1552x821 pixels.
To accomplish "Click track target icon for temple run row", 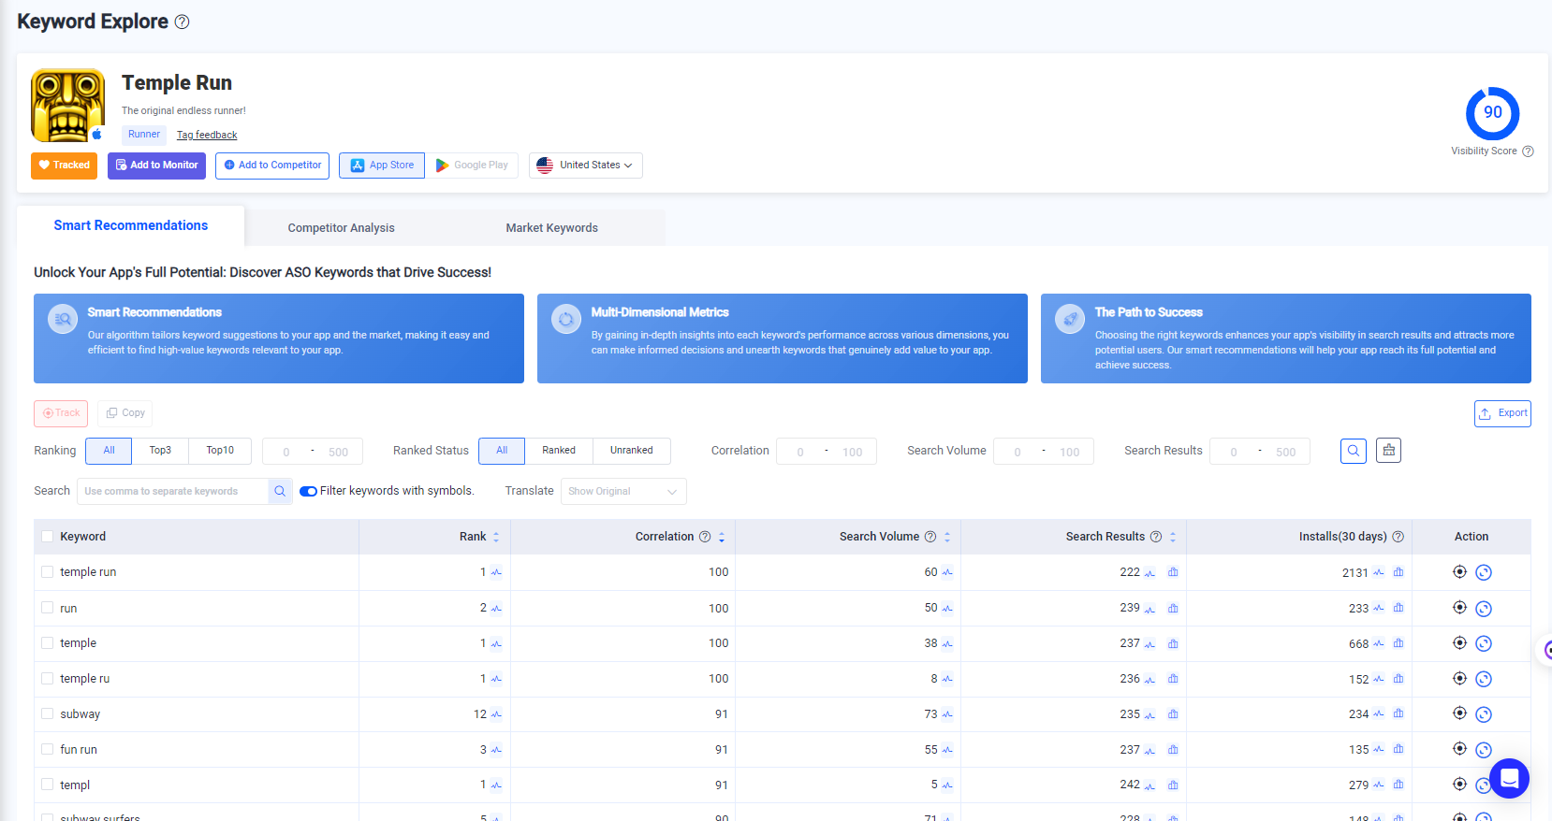I will [x=1459, y=571].
